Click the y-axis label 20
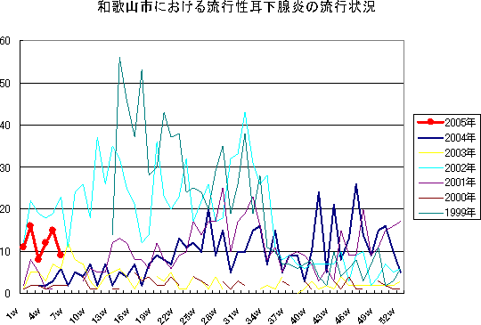Viewport: 481px width, 325px height. click(x=5, y=209)
